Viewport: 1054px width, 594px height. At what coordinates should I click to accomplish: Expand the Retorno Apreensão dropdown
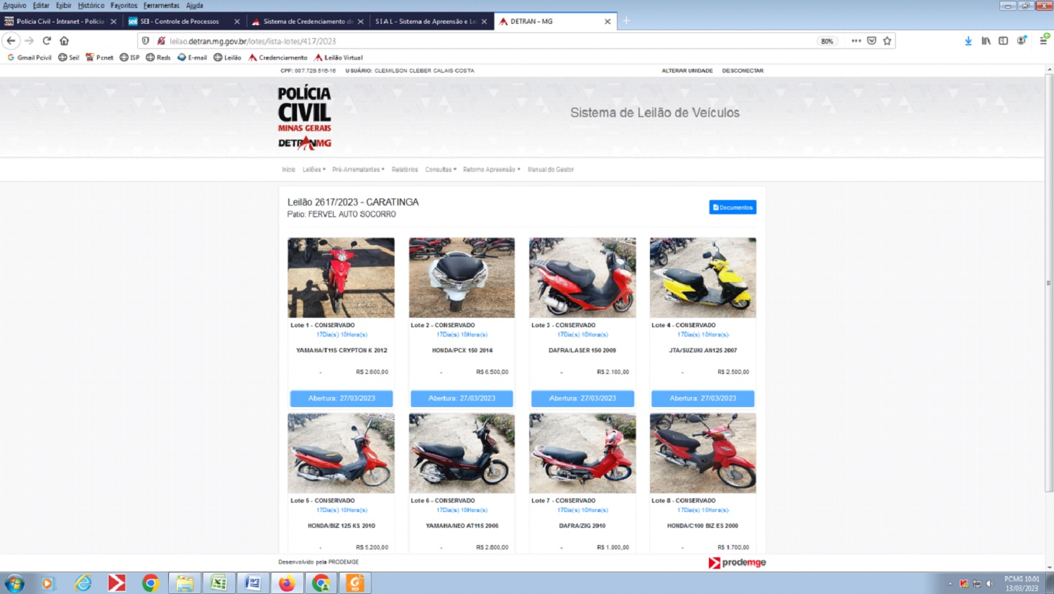click(x=491, y=170)
